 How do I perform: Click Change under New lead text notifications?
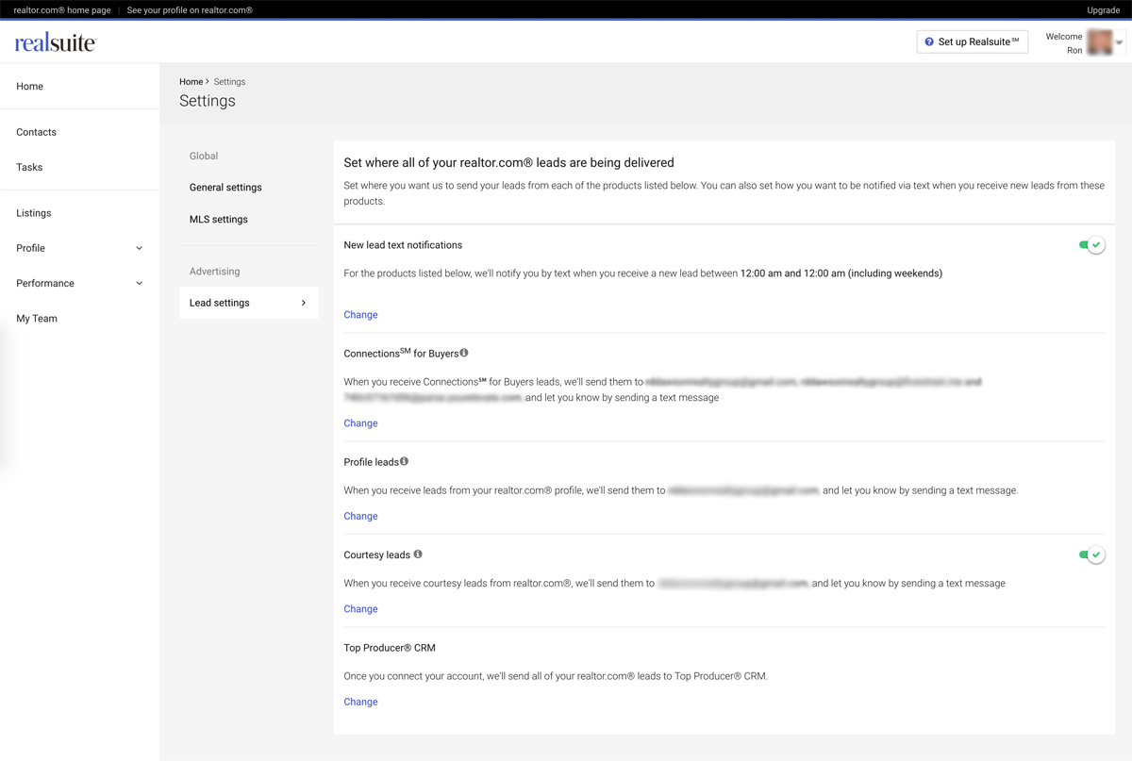[x=360, y=315]
